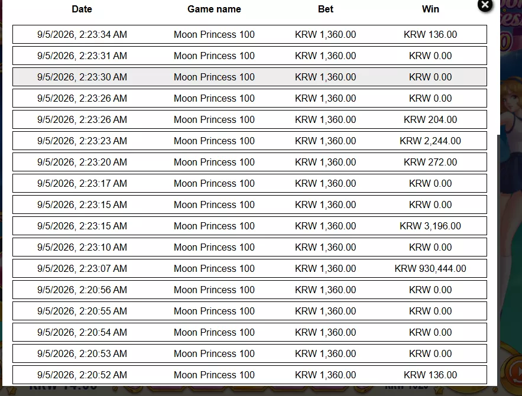Open the KRW 2,244.00 win entry
Image resolution: width=522 pixels, height=396 pixels.
pyautogui.click(x=249, y=141)
